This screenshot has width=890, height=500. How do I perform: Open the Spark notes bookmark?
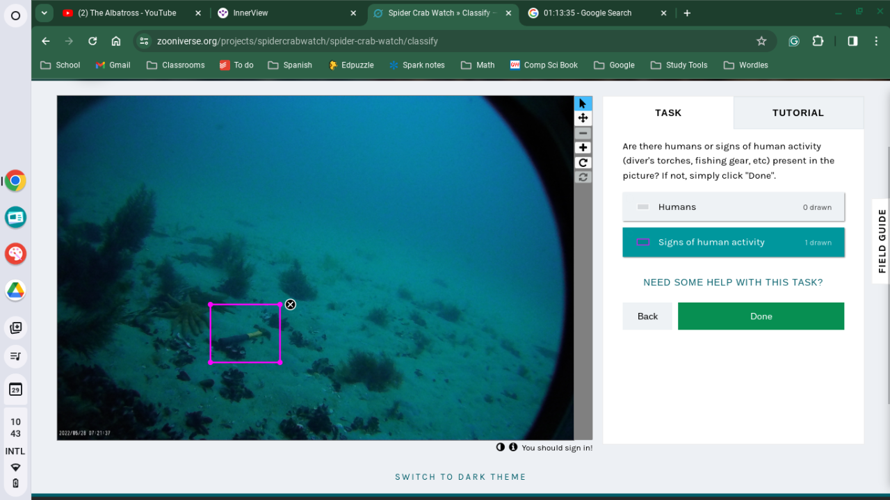click(417, 65)
